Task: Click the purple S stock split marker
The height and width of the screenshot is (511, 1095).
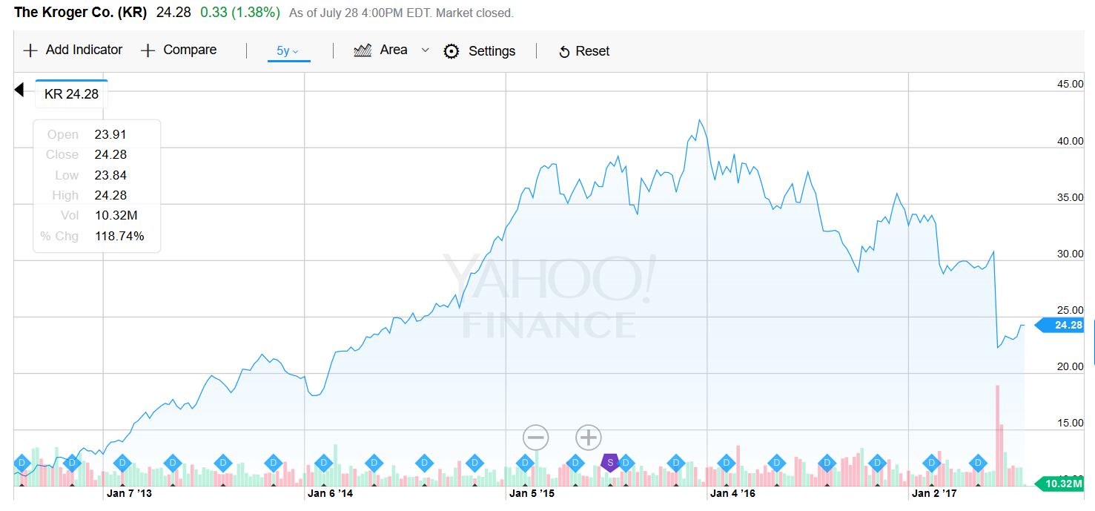Action: pyautogui.click(x=609, y=463)
